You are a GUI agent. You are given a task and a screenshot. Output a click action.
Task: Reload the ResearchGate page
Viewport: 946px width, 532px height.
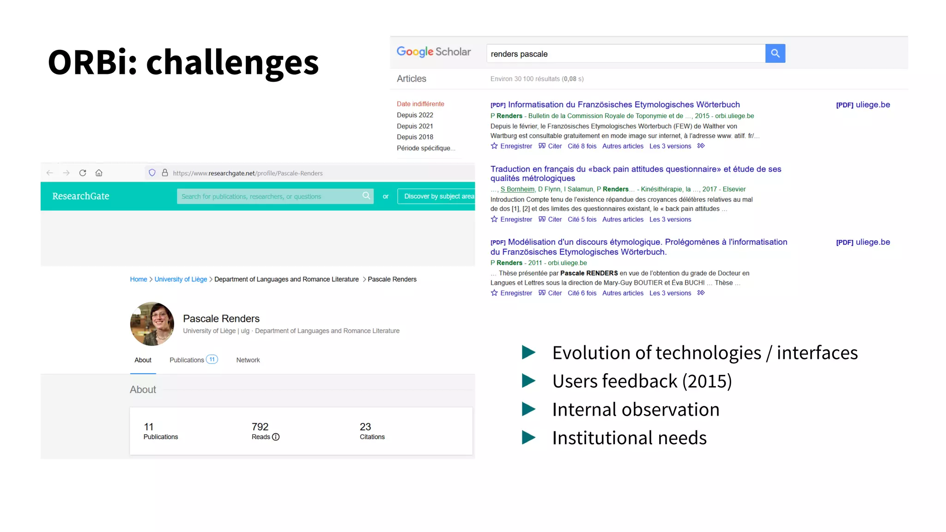pyautogui.click(x=83, y=173)
